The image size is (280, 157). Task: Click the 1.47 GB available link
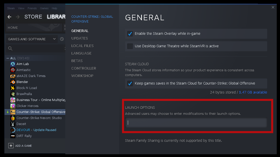point(253,92)
